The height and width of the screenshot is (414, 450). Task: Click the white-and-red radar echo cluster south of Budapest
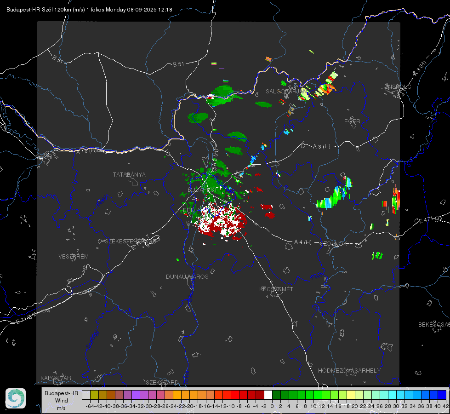[221, 220]
